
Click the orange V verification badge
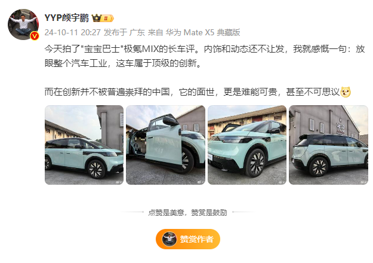coord(35,36)
